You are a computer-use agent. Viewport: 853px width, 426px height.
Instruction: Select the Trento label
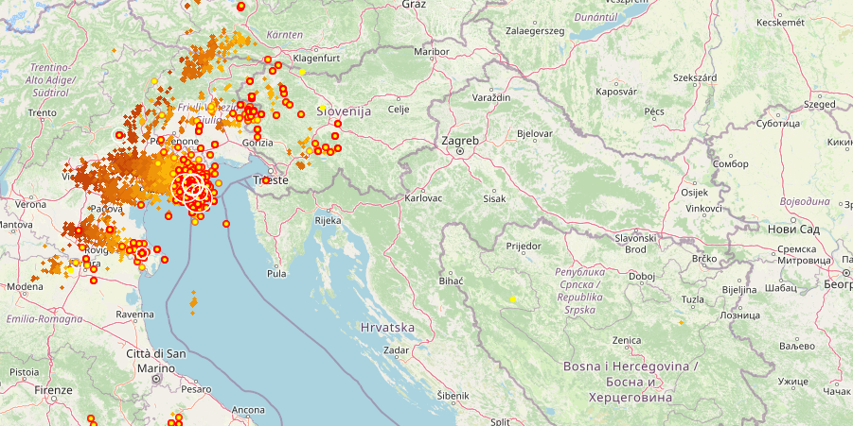42,113
